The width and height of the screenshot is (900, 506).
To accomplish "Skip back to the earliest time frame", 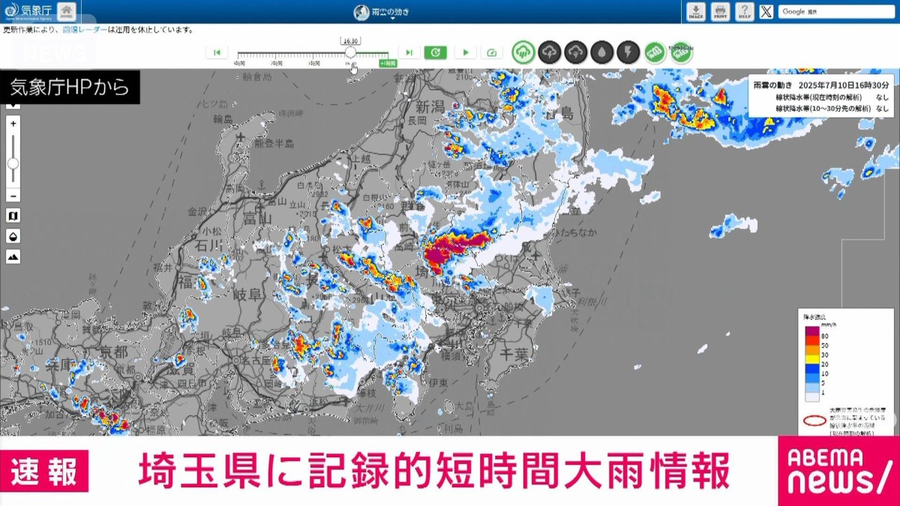I will [217, 52].
